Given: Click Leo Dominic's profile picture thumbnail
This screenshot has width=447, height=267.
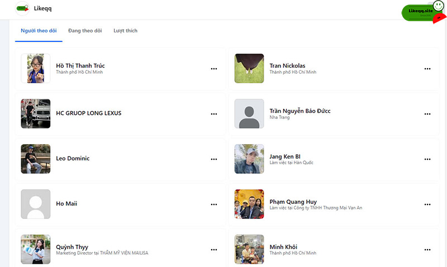Looking at the screenshot, I should click(x=36, y=159).
